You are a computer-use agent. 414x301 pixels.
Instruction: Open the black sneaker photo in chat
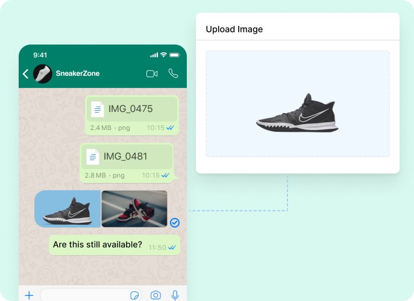pyautogui.click(x=67, y=209)
